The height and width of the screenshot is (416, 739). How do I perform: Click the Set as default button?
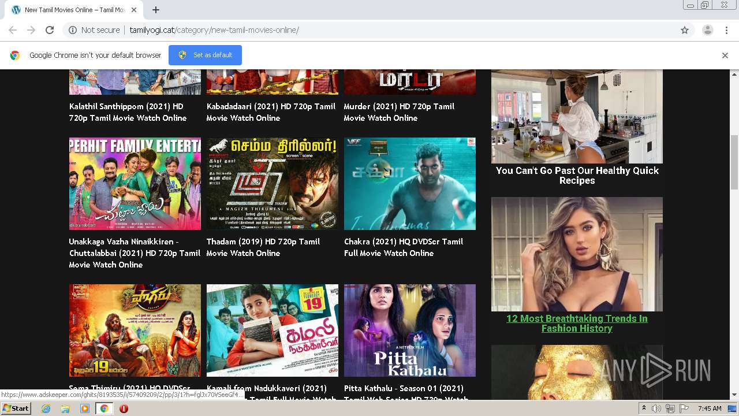(x=205, y=55)
